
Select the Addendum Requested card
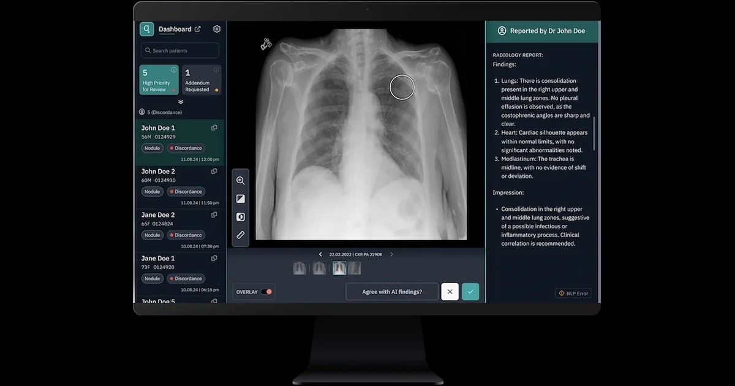click(202, 80)
